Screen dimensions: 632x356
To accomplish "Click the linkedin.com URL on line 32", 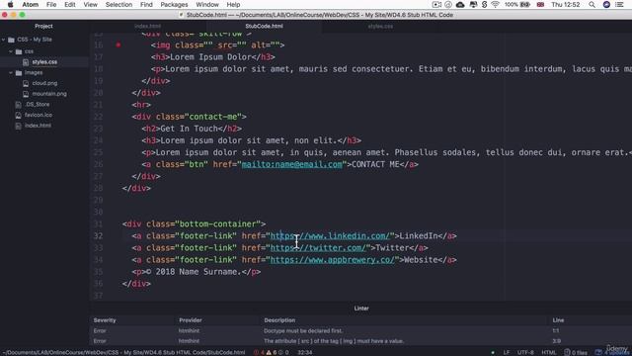I will [x=330, y=235].
